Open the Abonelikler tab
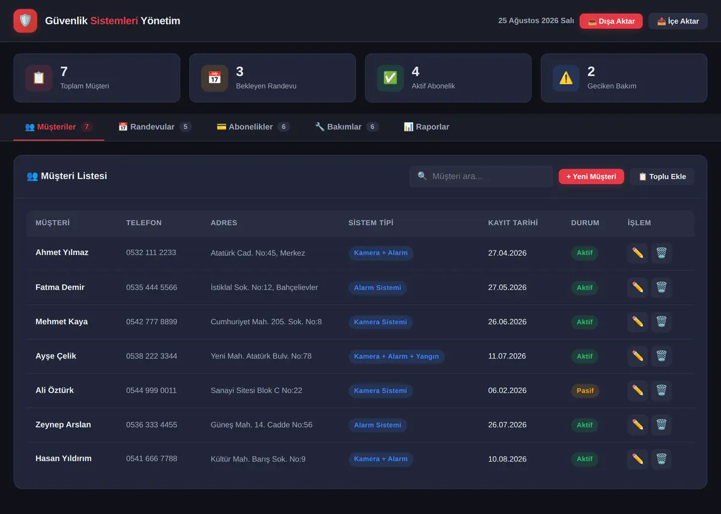The height and width of the screenshot is (514, 721). (253, 127)
